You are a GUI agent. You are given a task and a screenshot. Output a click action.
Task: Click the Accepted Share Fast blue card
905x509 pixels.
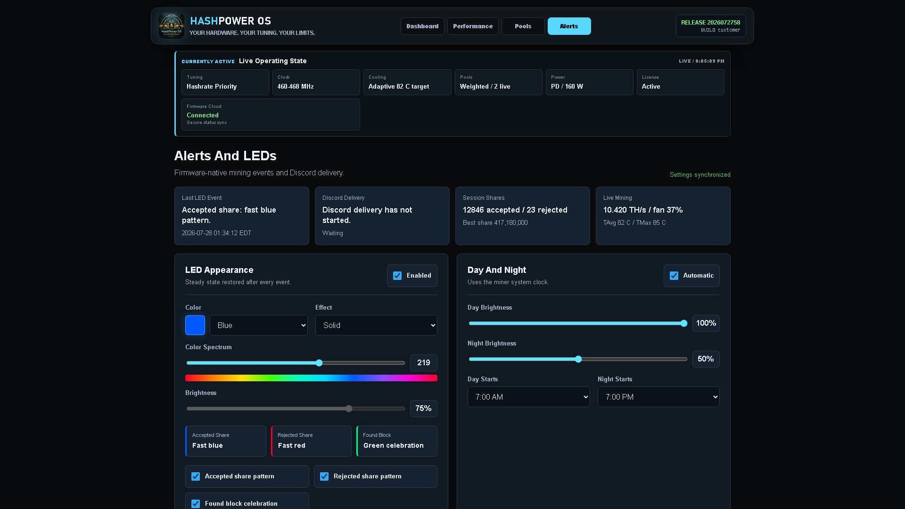click(x=226, y=441)
